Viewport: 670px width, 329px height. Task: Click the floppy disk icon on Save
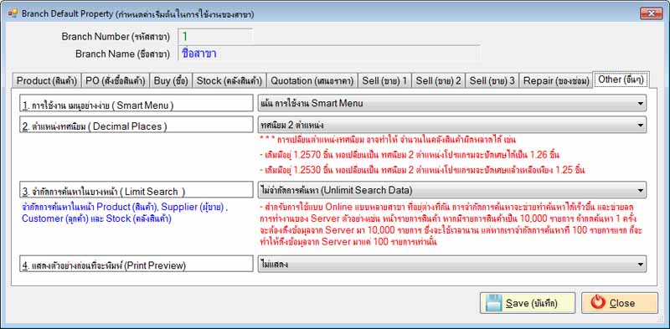(x=493, y=303)
